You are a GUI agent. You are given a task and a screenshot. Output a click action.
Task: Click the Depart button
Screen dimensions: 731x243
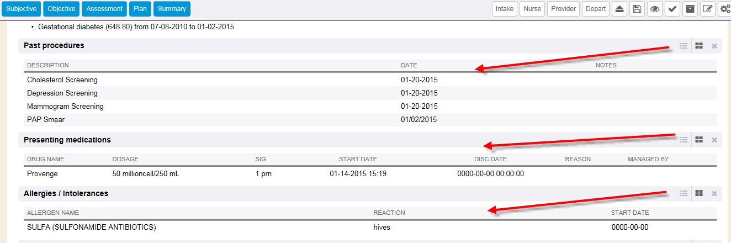point(596,9)
